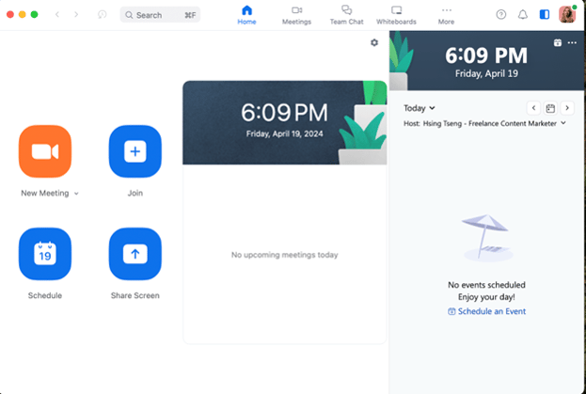Open the Help question mark icon
The image size is (586, 394).
pyautogui.click(x=500, y=14)
